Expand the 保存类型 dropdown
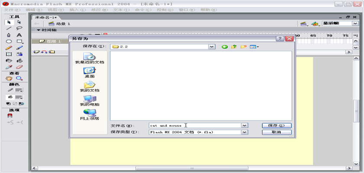Viewport: 364px width, 173px height. click(x=245, y=132)
